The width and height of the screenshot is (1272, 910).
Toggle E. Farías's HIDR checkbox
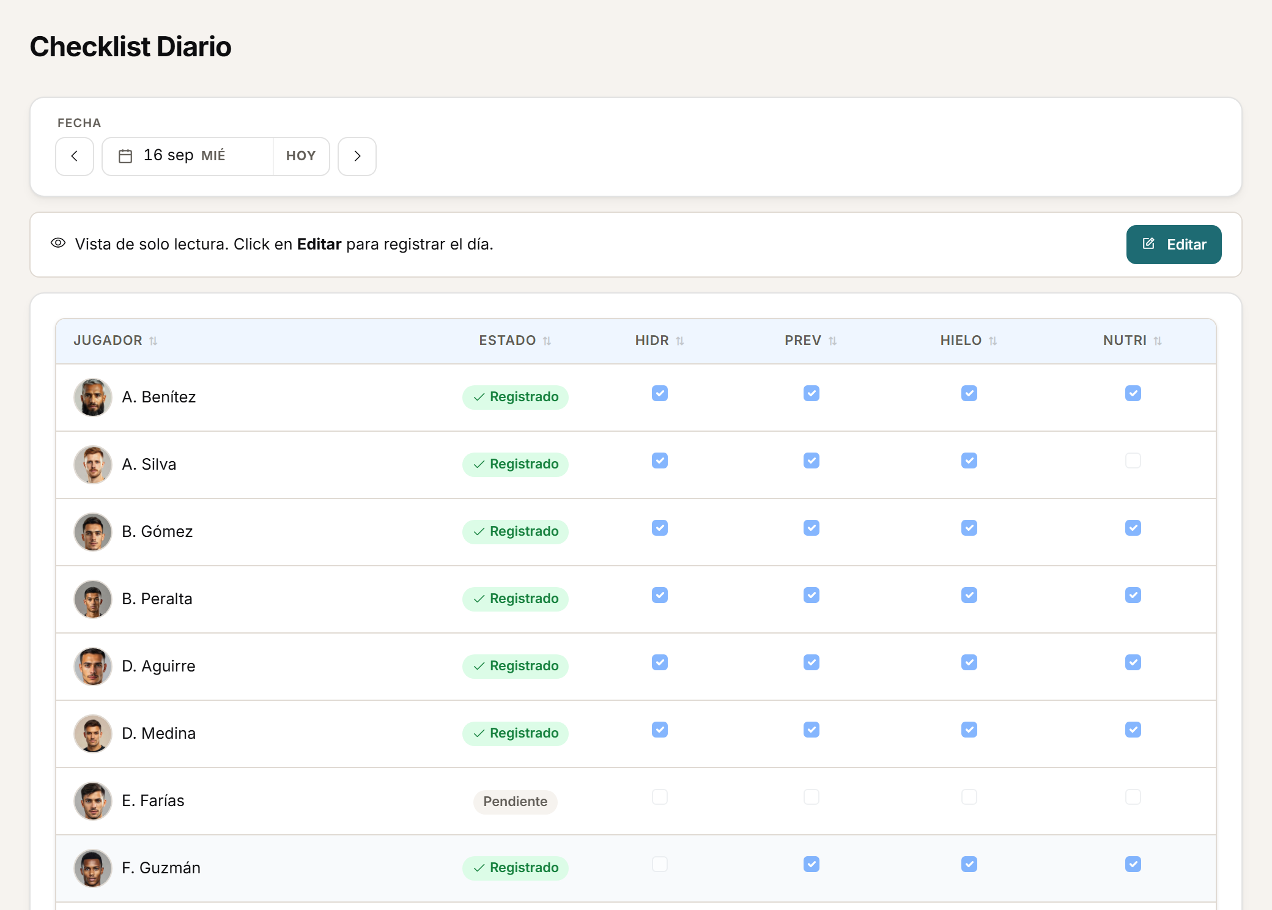[660, 797]
